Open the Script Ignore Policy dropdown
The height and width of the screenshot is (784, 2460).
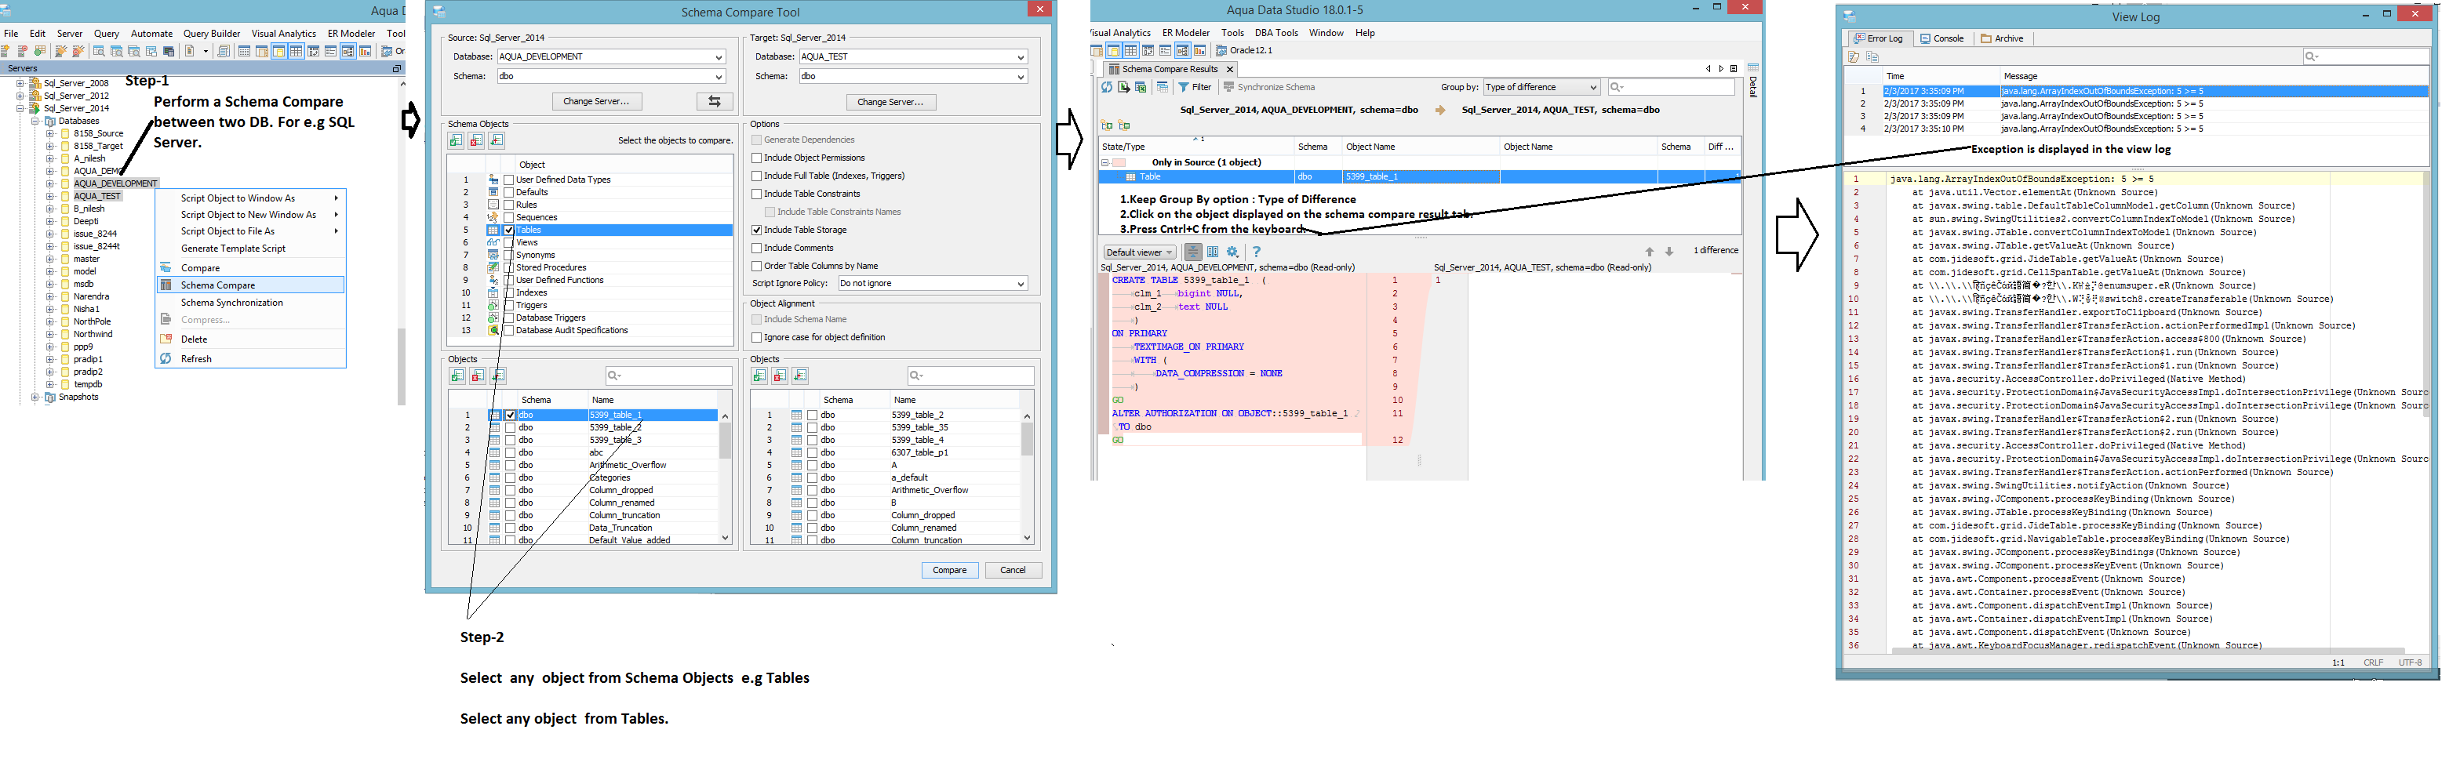tap(933, 284)
